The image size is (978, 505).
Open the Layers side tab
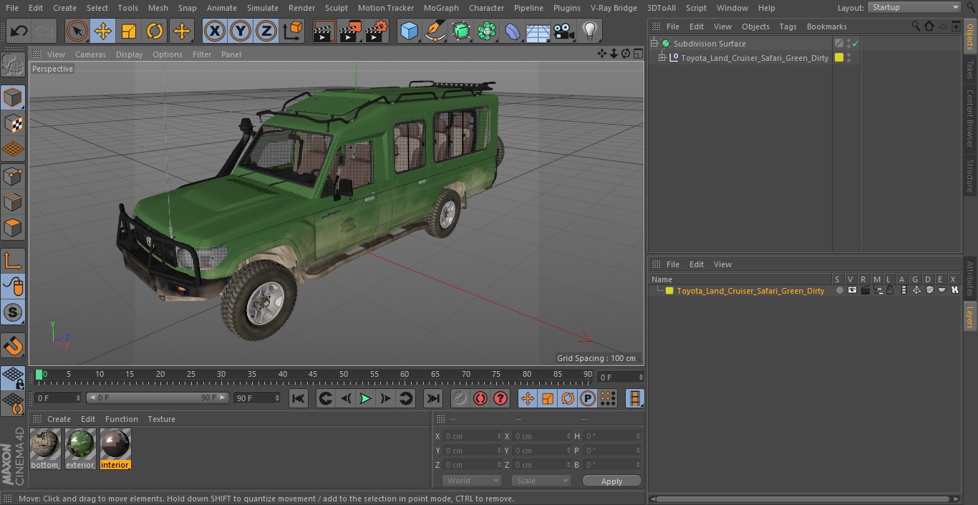click(970, 317)
